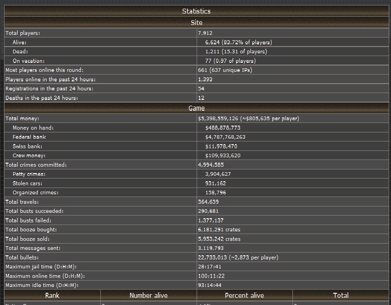The image size is (391, 305).
Task: Click the 'Dead:' row label
Action: pos(20,52)
